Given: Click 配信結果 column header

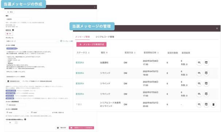Looking at the screenshot, I should click(186, 53).
